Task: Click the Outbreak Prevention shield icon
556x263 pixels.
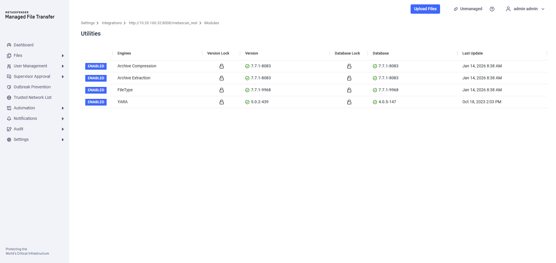Action: coord(9,87)
